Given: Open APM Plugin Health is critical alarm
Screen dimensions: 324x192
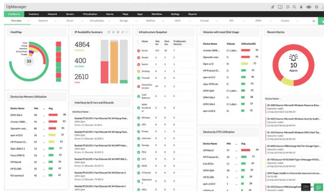Looking at the screenshot, I should [294, 173].
